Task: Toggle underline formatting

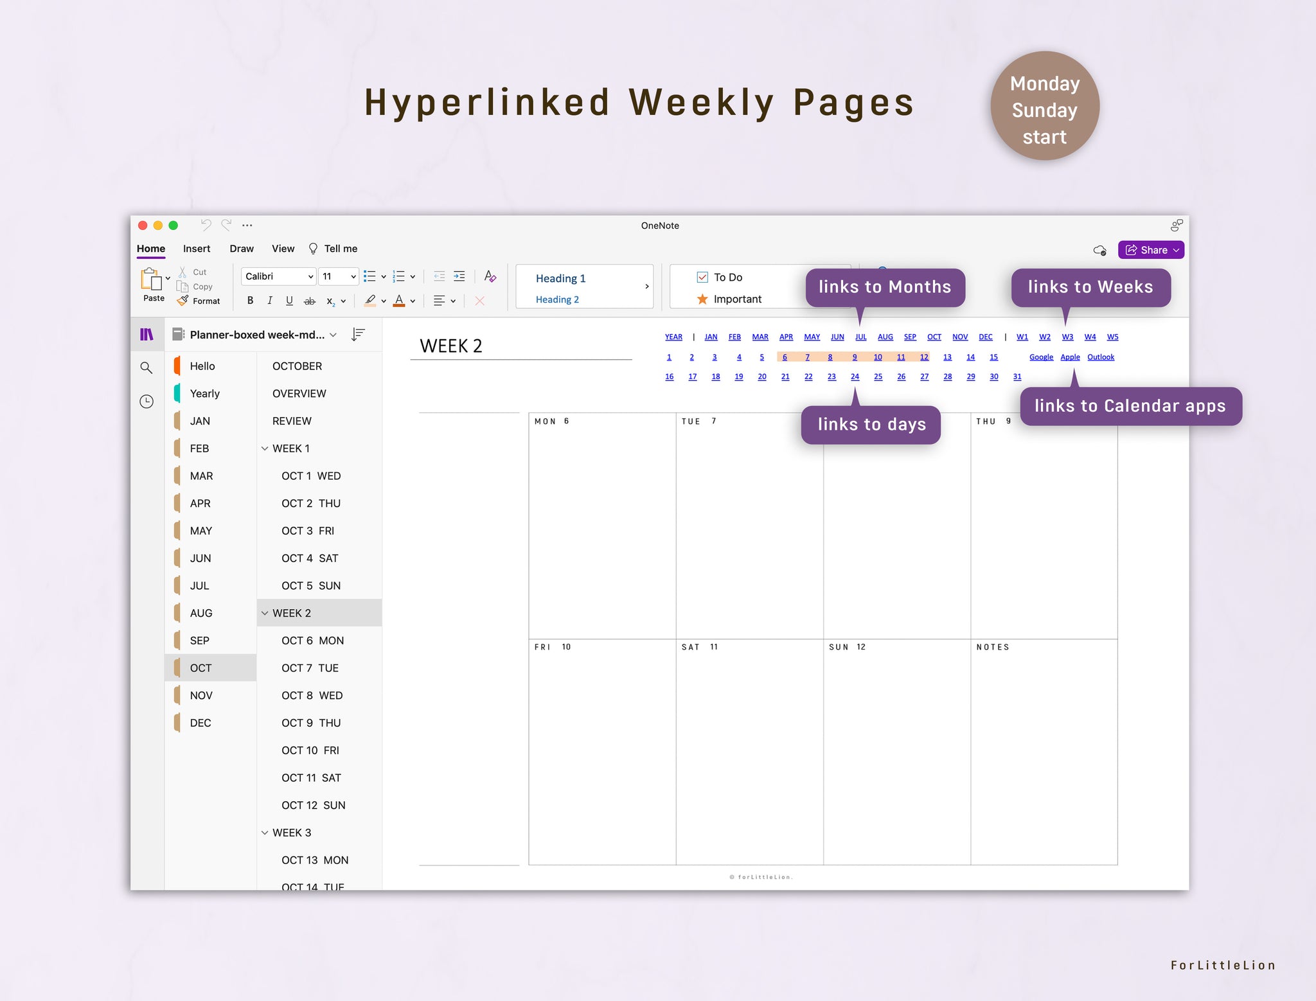Action: (290, 301)
